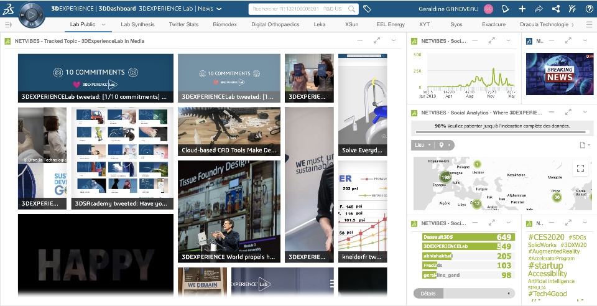The width and height of the screenshot is (597, 306).
Task: Click the location pin filter icon
Action: click(x=442, y=145)
